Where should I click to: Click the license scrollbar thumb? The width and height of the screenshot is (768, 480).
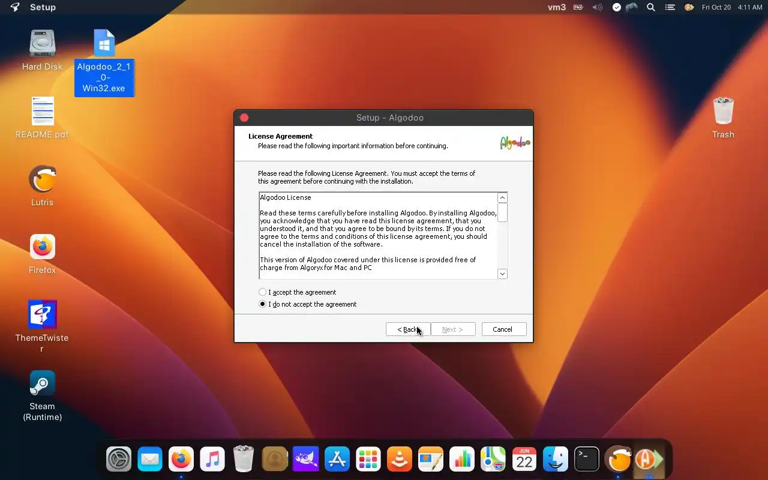[503, 212]
